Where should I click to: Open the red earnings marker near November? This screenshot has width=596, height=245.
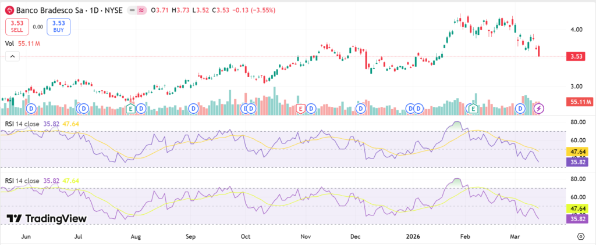point(300,109)
